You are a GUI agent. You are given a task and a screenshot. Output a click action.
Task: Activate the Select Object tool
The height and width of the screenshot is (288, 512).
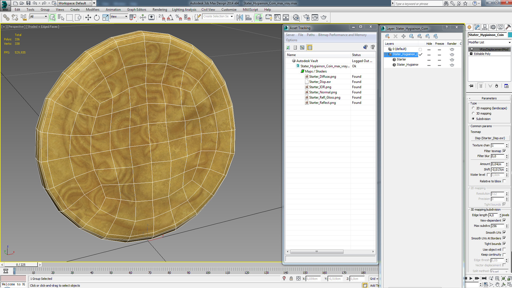pyautogui.click(x=52, y=18)
